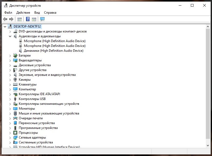Open the Действие menu
The height and width of the screenshot is (156, 212).
(x=23, y=13)
